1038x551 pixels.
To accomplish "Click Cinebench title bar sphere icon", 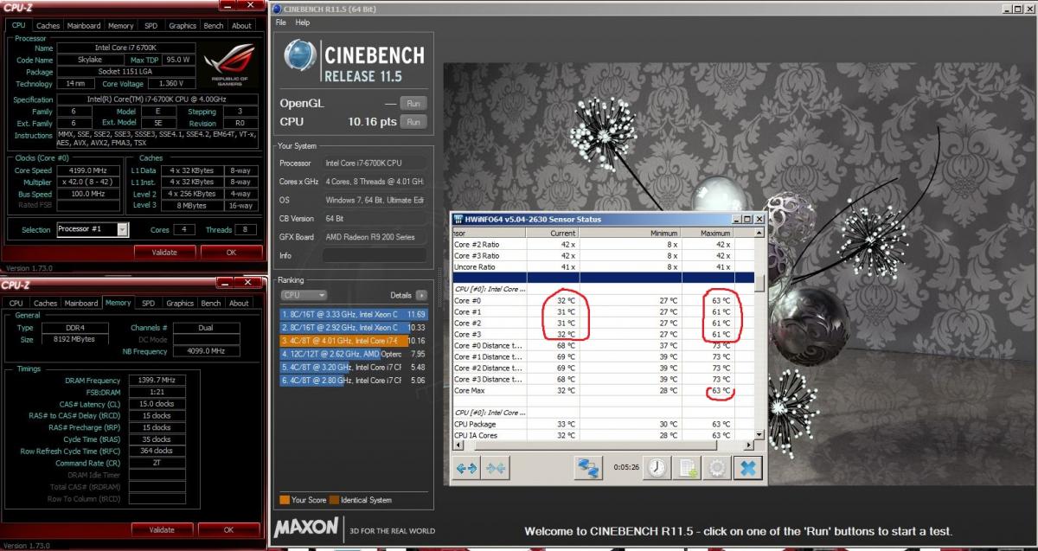I will 278,10.
